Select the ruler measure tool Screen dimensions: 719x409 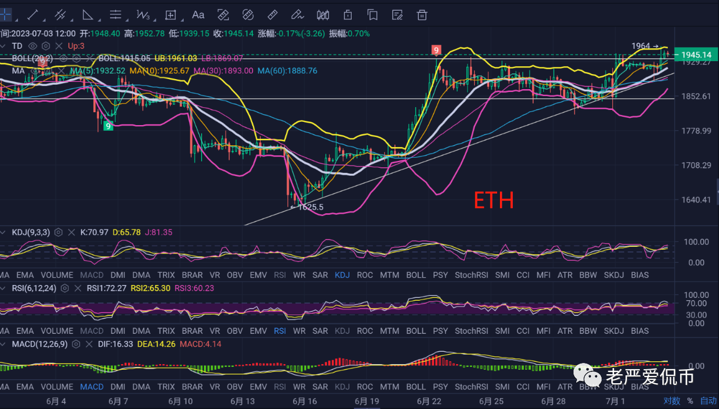tap(272, 15)
